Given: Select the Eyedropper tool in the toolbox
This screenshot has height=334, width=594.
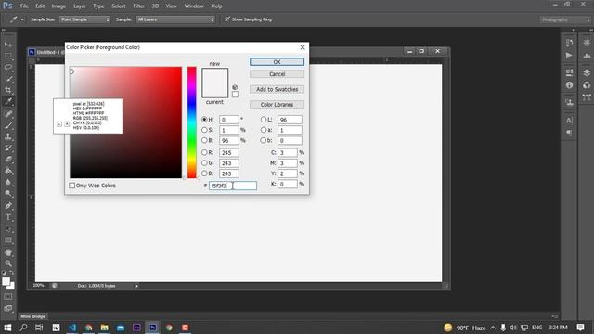Looking at the screenshot, I should (8, 101).
